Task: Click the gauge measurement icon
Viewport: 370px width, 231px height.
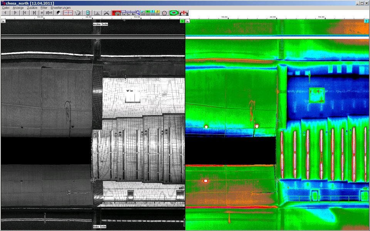Action: [x=164, y=13]
